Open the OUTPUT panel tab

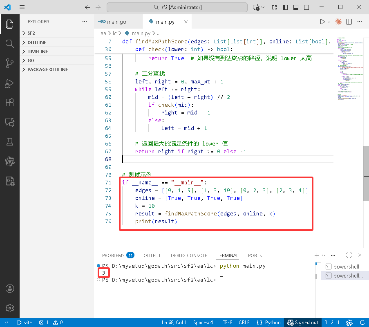click(x=152, y=255)
